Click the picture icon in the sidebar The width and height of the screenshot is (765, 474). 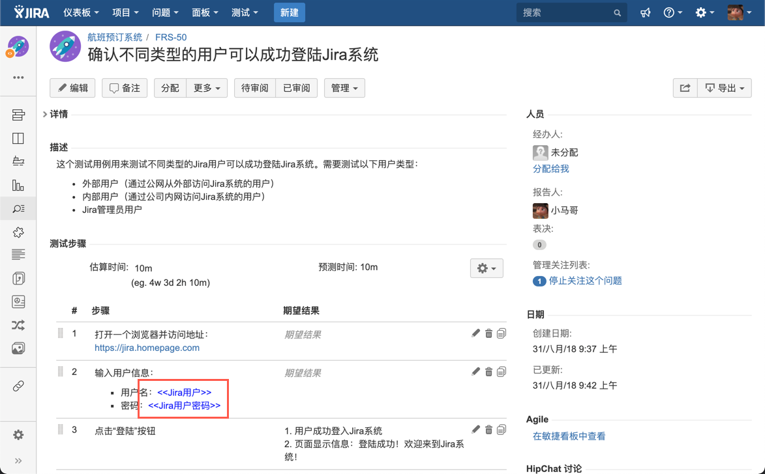(18, 348)
